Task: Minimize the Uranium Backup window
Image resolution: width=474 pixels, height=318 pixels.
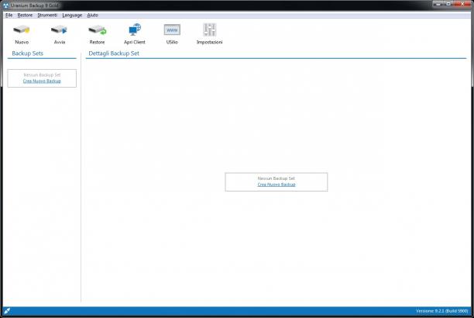Action: point(438,4)
